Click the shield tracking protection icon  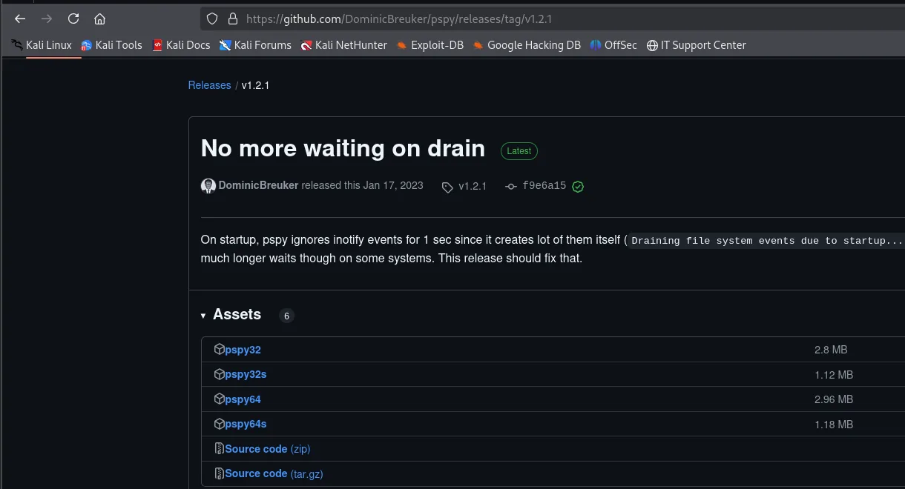[212, 19]
